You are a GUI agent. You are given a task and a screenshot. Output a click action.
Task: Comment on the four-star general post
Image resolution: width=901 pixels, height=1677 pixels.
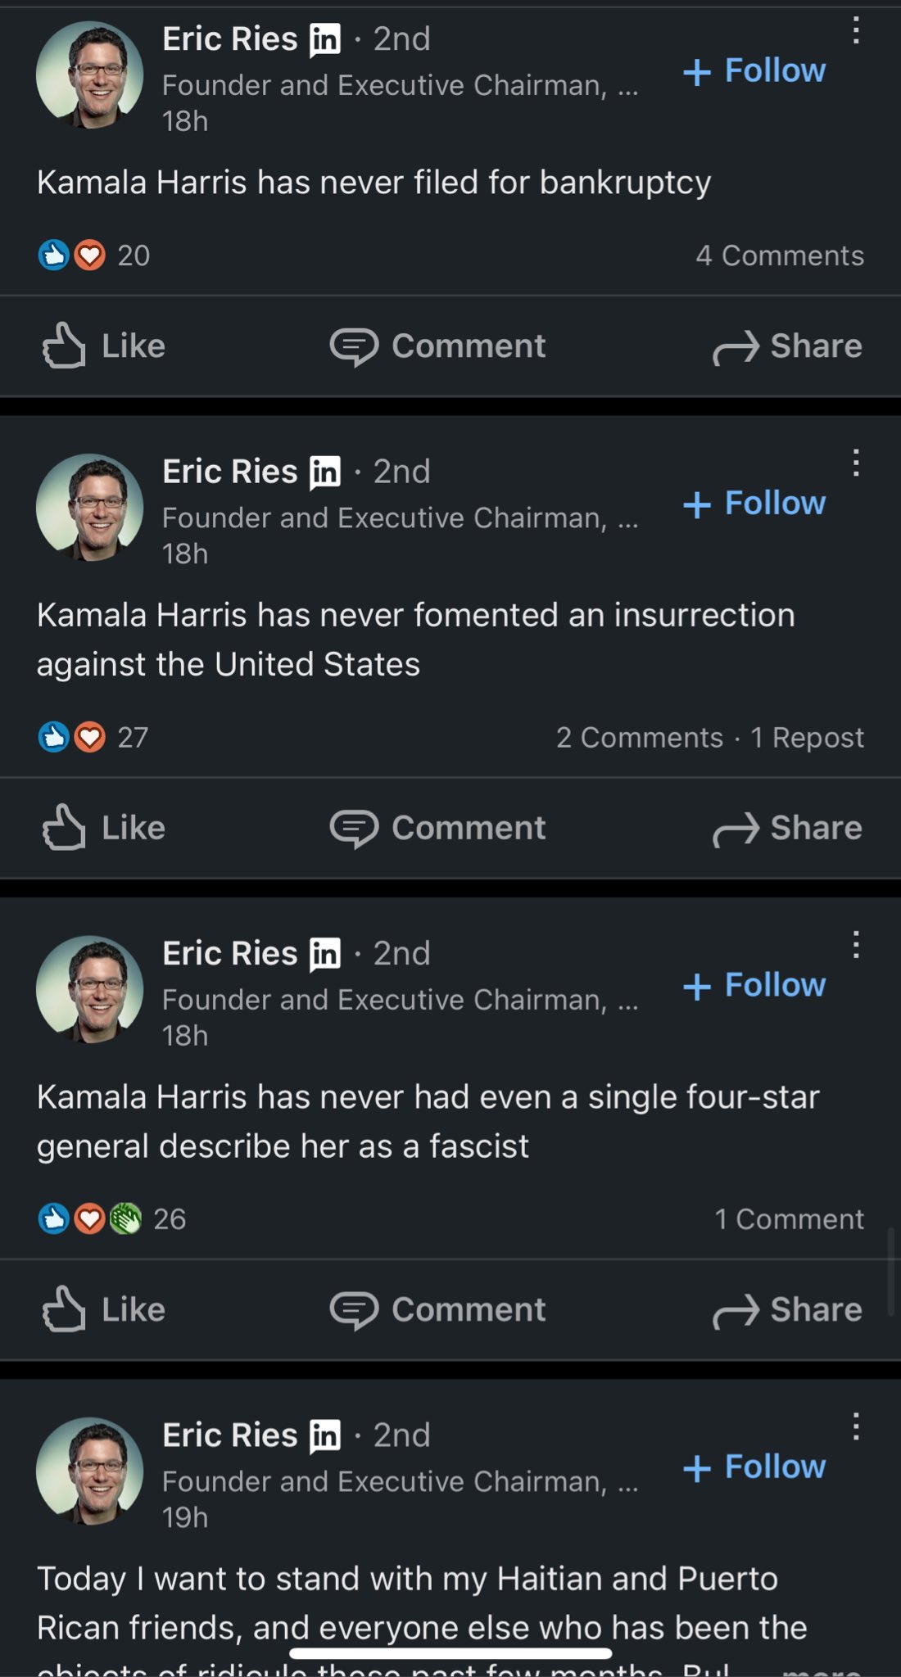click(x=437, y=1309)
